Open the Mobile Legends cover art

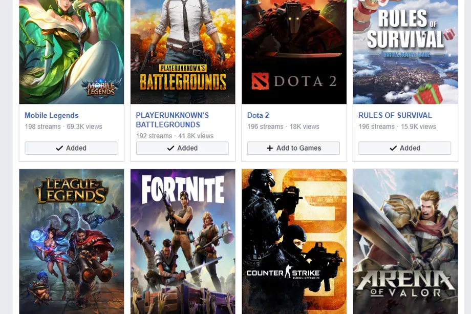tap(71, 51)
